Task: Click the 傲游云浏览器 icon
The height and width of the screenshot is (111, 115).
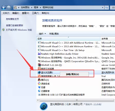Action: point(39,69)
